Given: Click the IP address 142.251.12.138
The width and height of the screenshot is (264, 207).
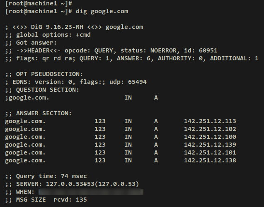Looking at the screenshot, I should [210, 160].
